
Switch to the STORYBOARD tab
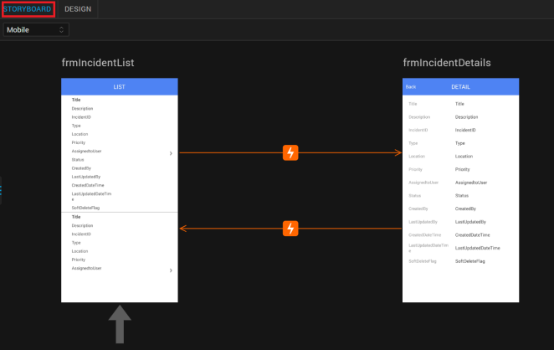(x=28, y=9)
